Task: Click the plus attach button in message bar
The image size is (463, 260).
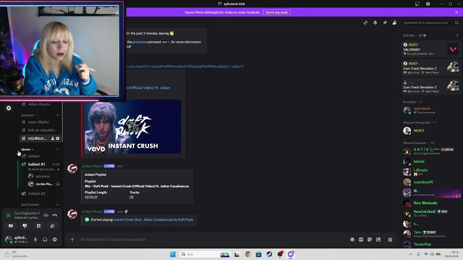Action: click(72, 239)
